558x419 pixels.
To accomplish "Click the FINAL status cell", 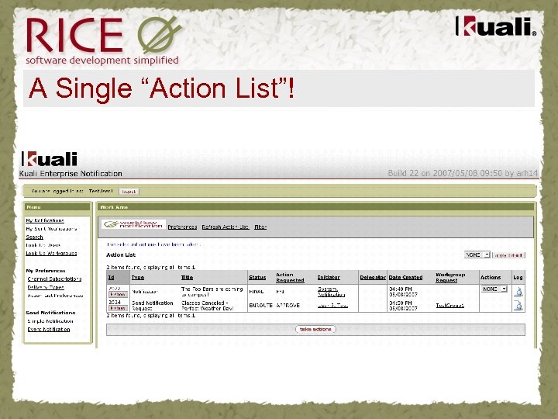I will (x=257, y=292).
